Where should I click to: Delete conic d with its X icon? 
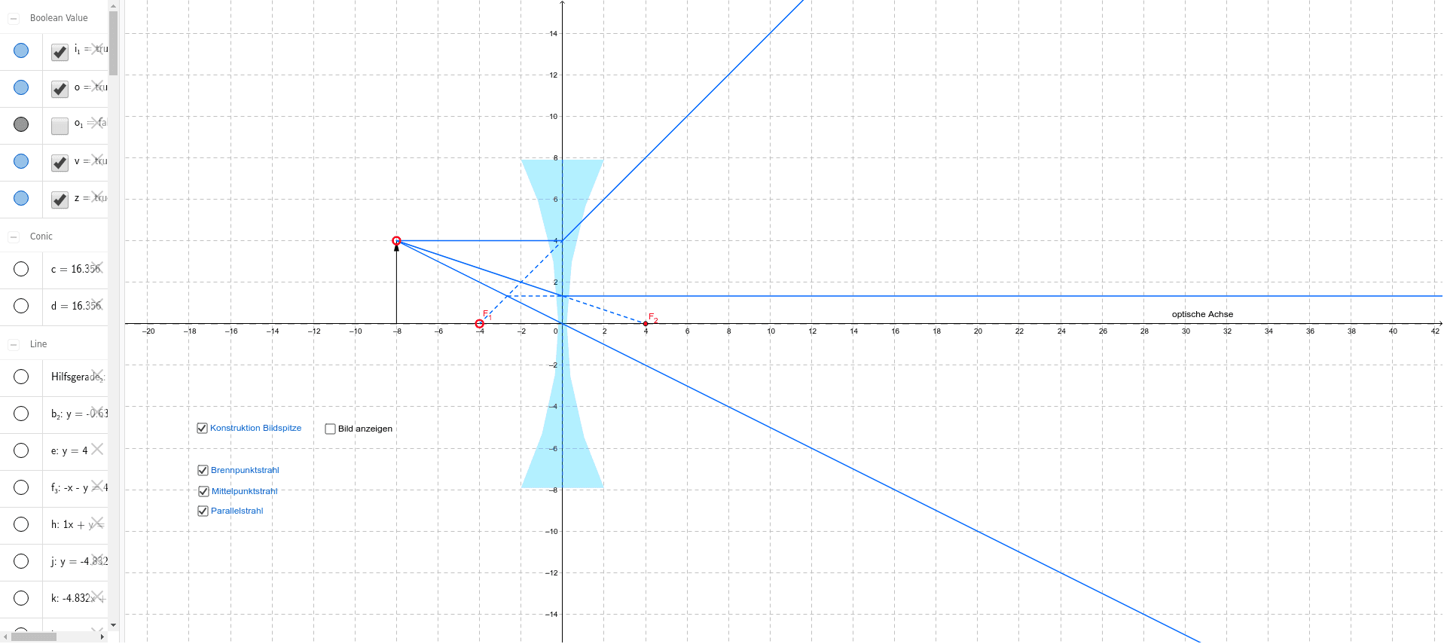(97, 304)
